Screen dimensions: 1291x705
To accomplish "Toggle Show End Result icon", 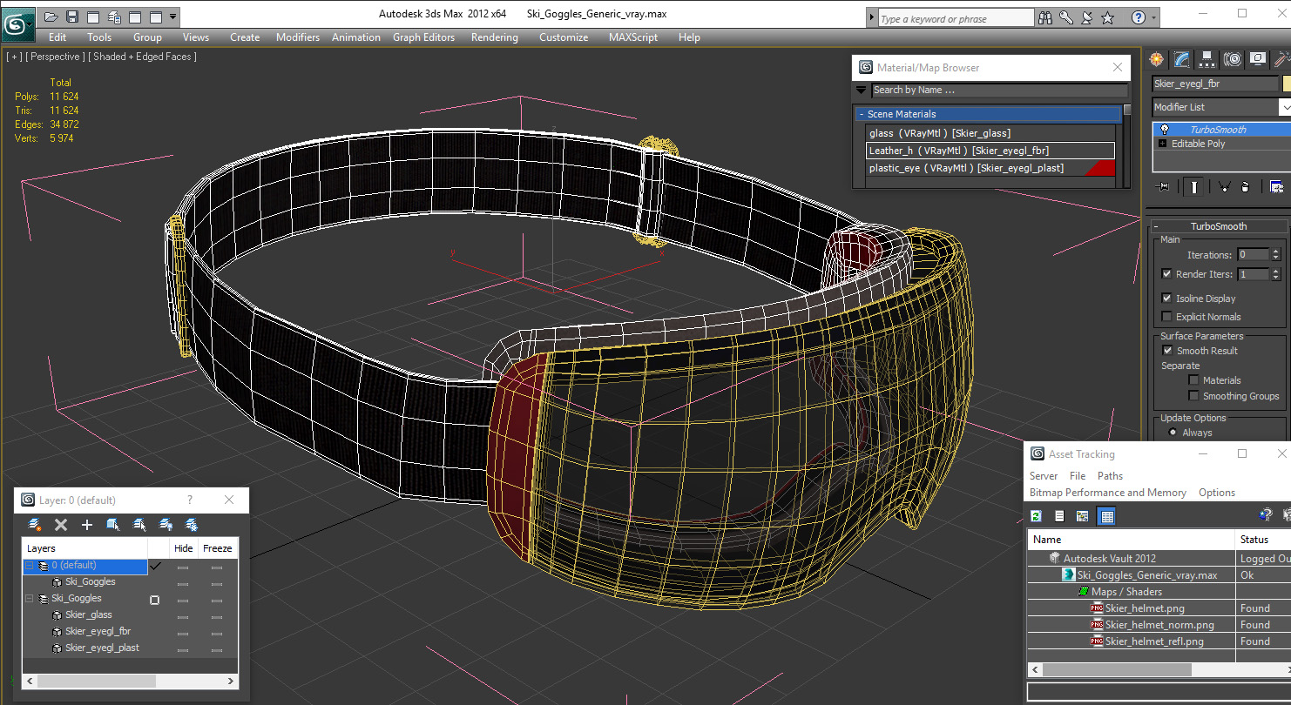I will point(1194,186).
